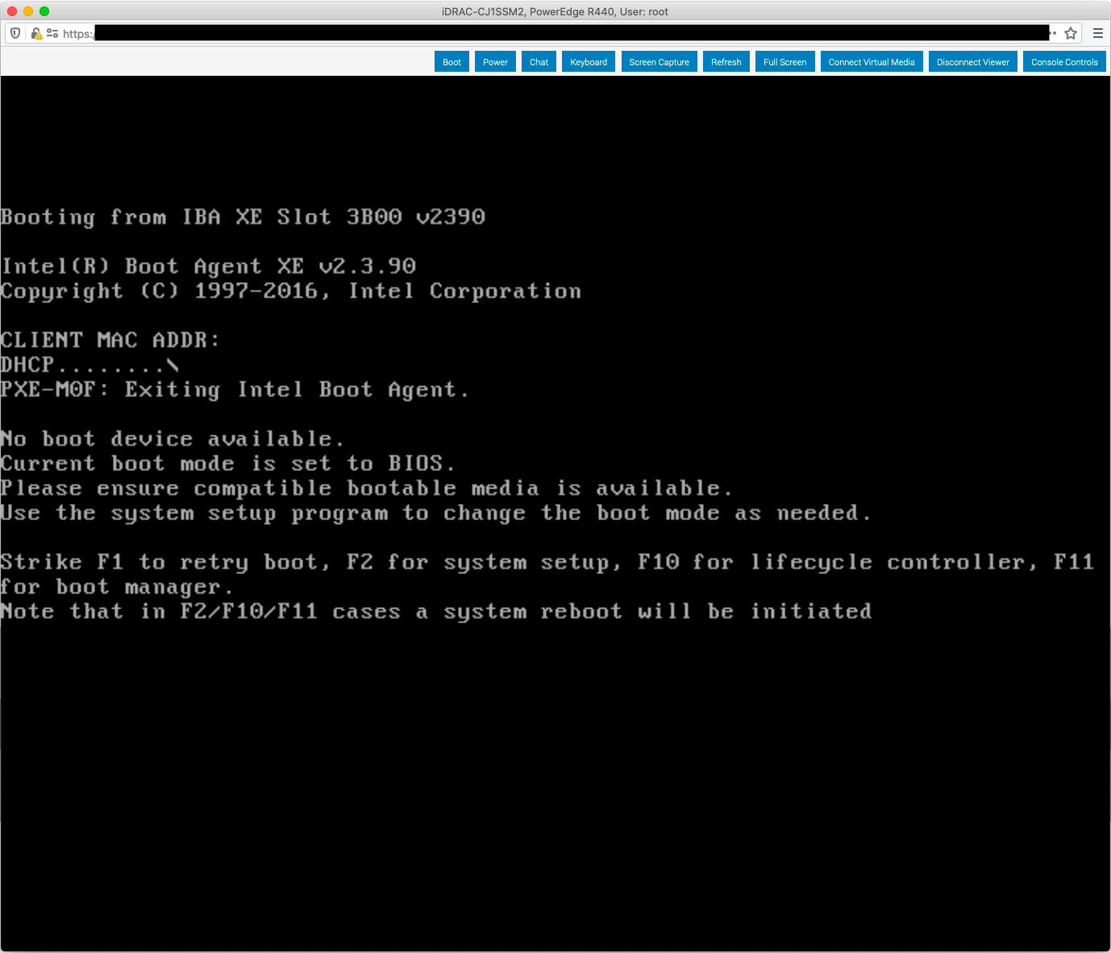Open the Boot menu button
The image size is (1111, 953).
point(451,62)
